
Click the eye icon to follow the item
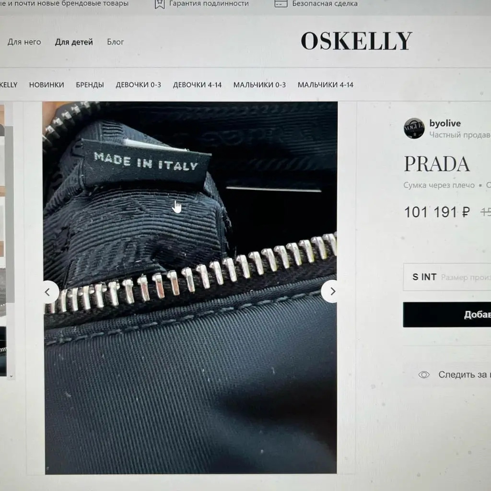[424, 374]
